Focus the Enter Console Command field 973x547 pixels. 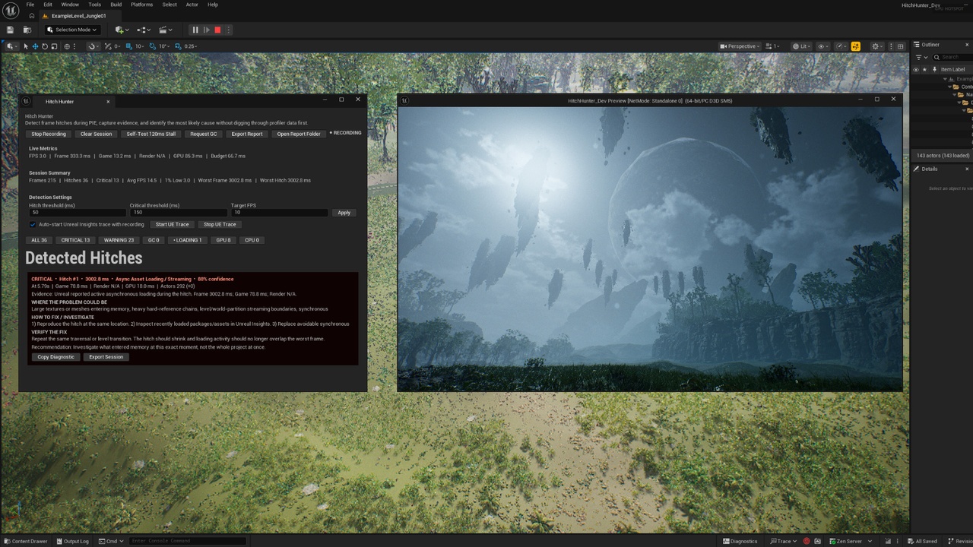[187, 541]
